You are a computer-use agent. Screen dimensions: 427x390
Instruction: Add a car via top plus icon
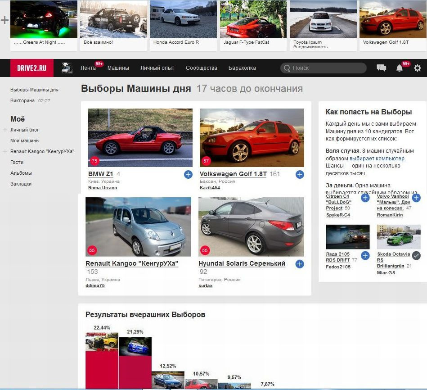pos(4,20)
